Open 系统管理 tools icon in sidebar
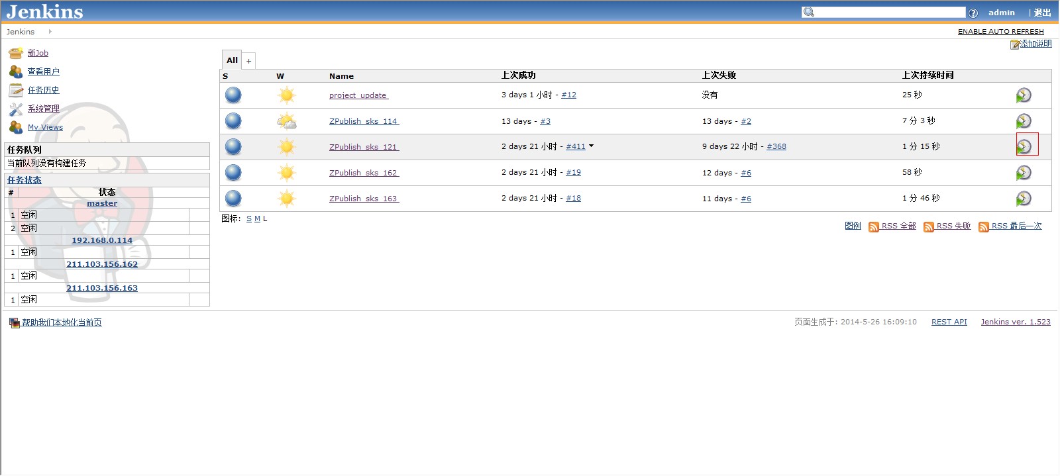The height and width of the screenshot is (476, 1060). point(16,109)
